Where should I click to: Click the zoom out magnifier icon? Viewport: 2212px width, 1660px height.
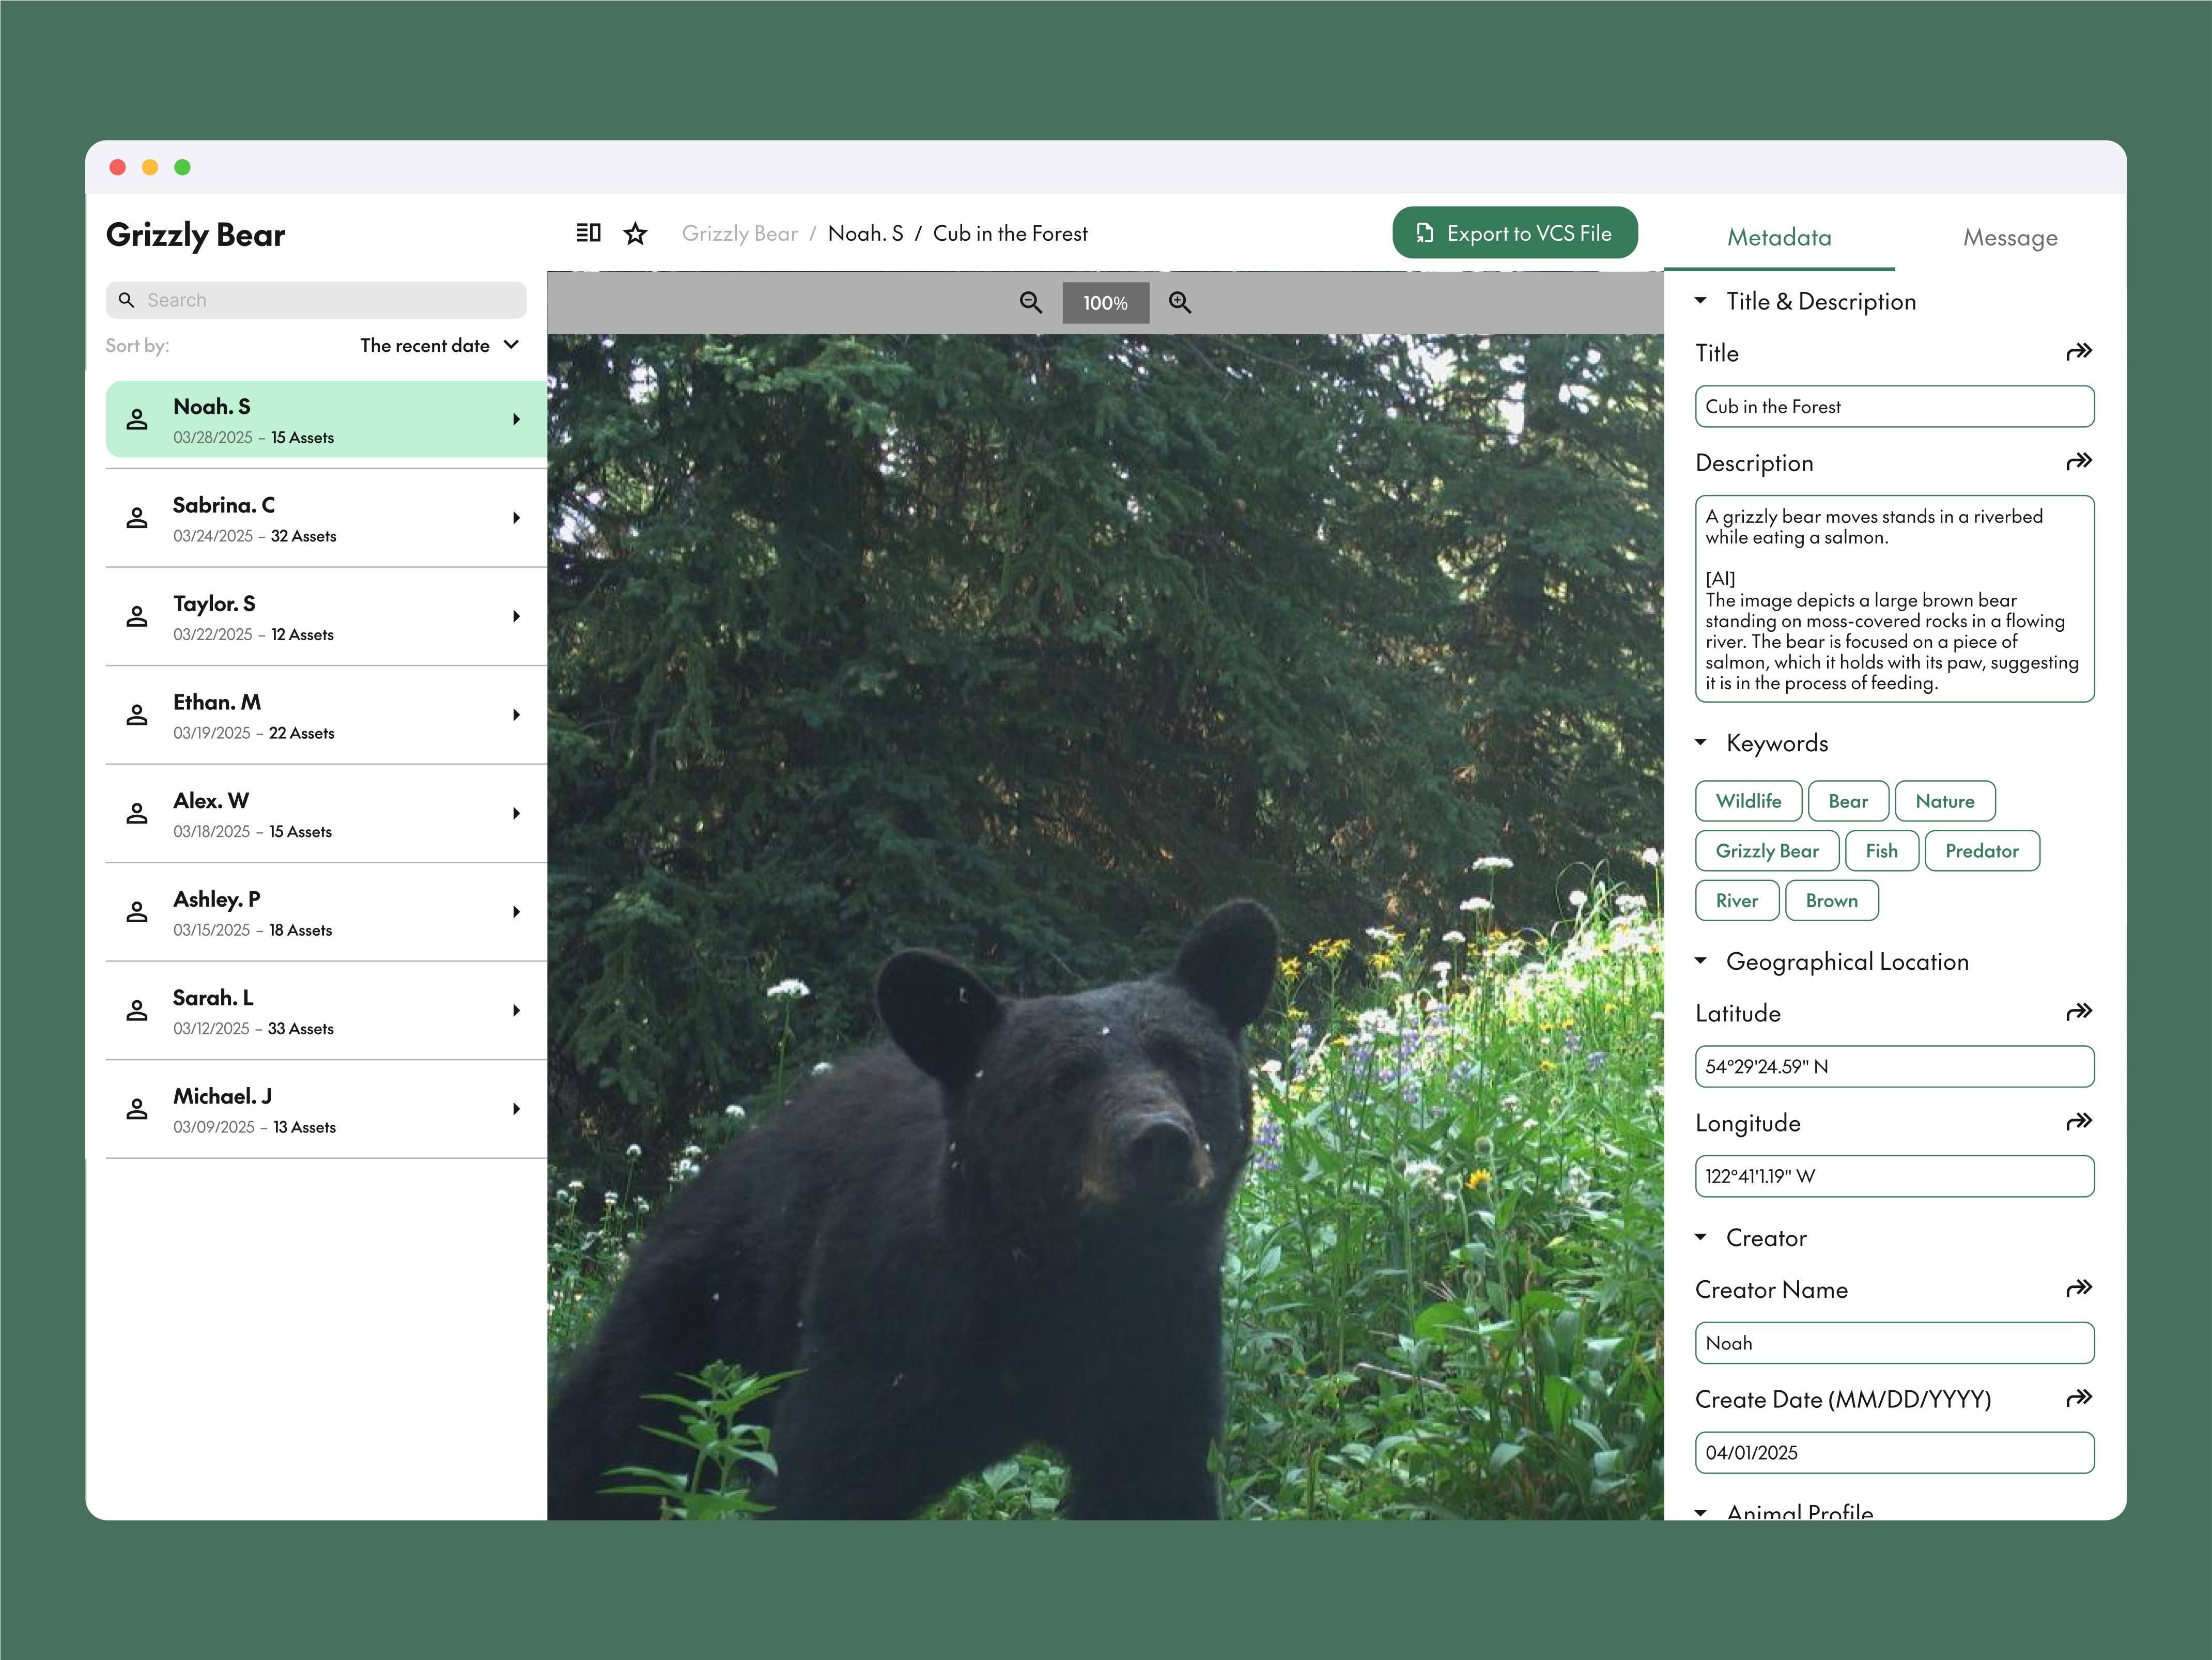click(1030, 302)
